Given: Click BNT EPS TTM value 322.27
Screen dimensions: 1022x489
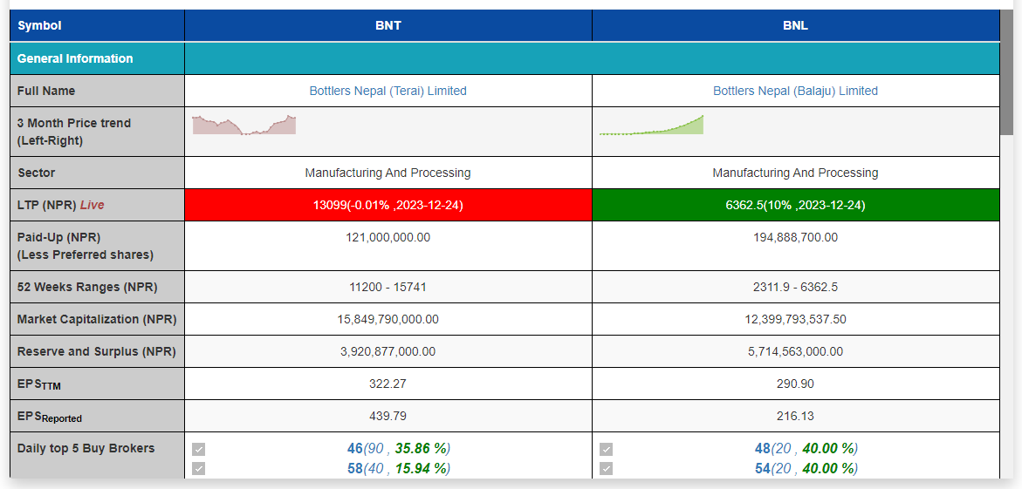Looking at the screenshot, I should (x=388, y=384).
